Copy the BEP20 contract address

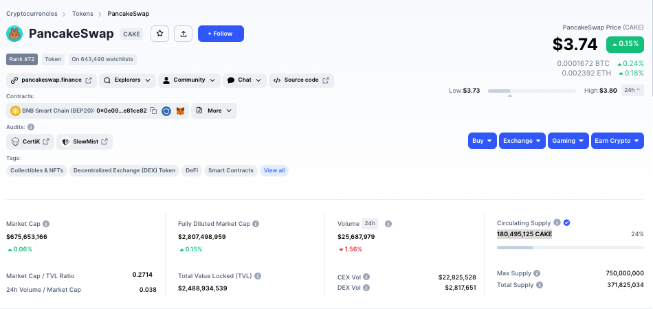[x=154, y=111]
